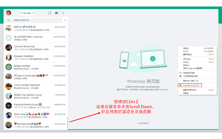Choose 投放 (Cast) in context menu

click(x=198, y=65)
